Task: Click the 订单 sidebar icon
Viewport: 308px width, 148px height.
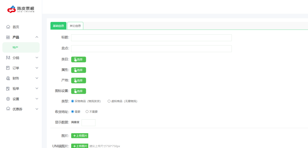Action: pyautogui.click(x=8, y=68)
